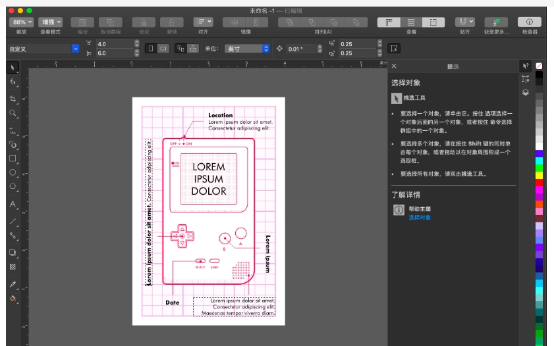The height and width of the screenshot is (346, 554).
Task: Open the Inspector (检查器) button
Action: click(x=529, y=22)
